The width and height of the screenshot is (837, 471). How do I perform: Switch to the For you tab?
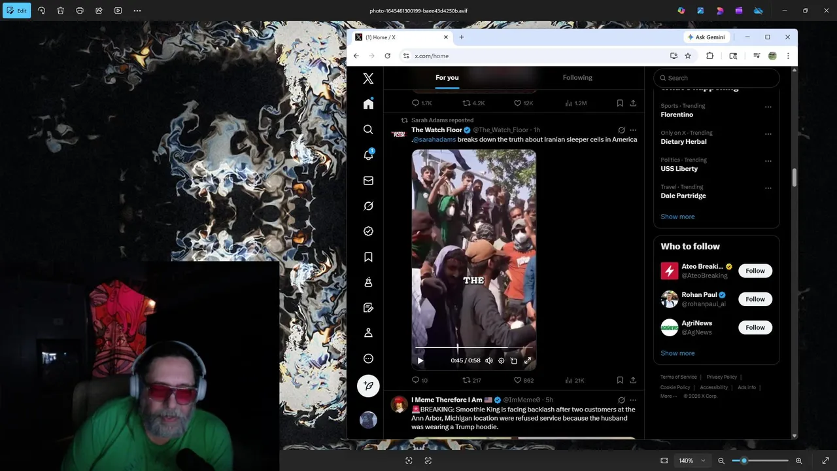(x=447, y=77)
